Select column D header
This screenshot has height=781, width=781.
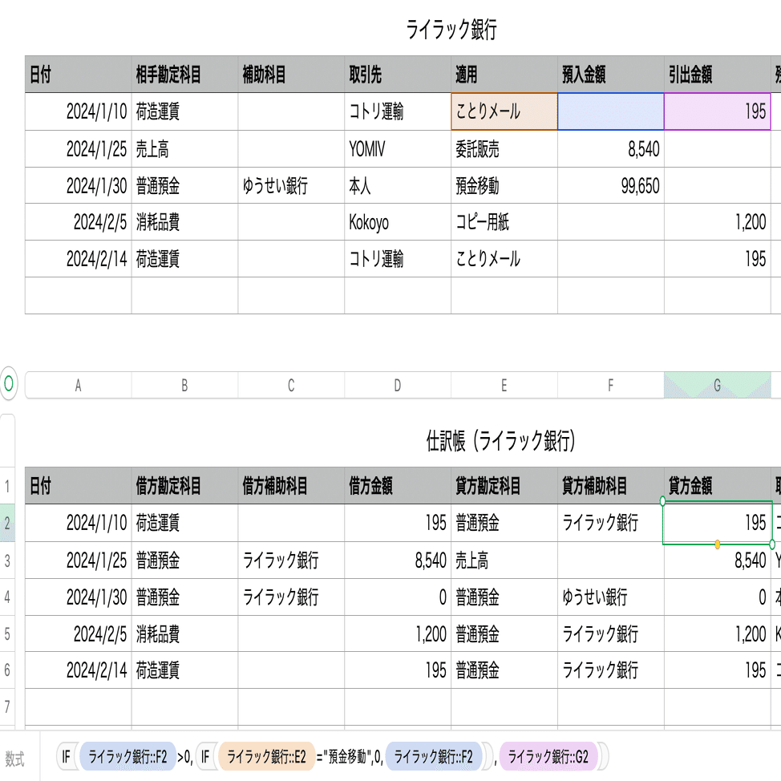coord(397,386)
